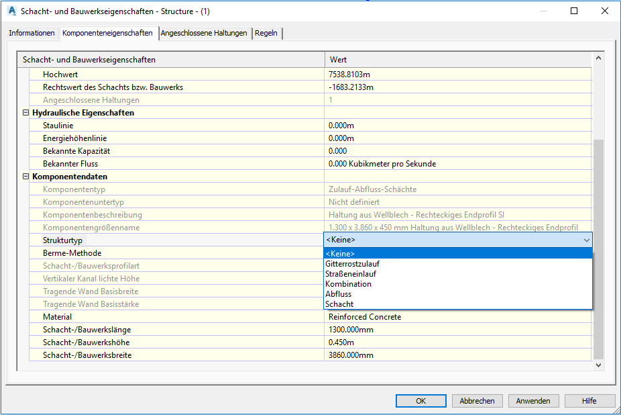Open the Angeschlossene Haltungen tab
621x415 pixels.
click(x=204, y=33)
